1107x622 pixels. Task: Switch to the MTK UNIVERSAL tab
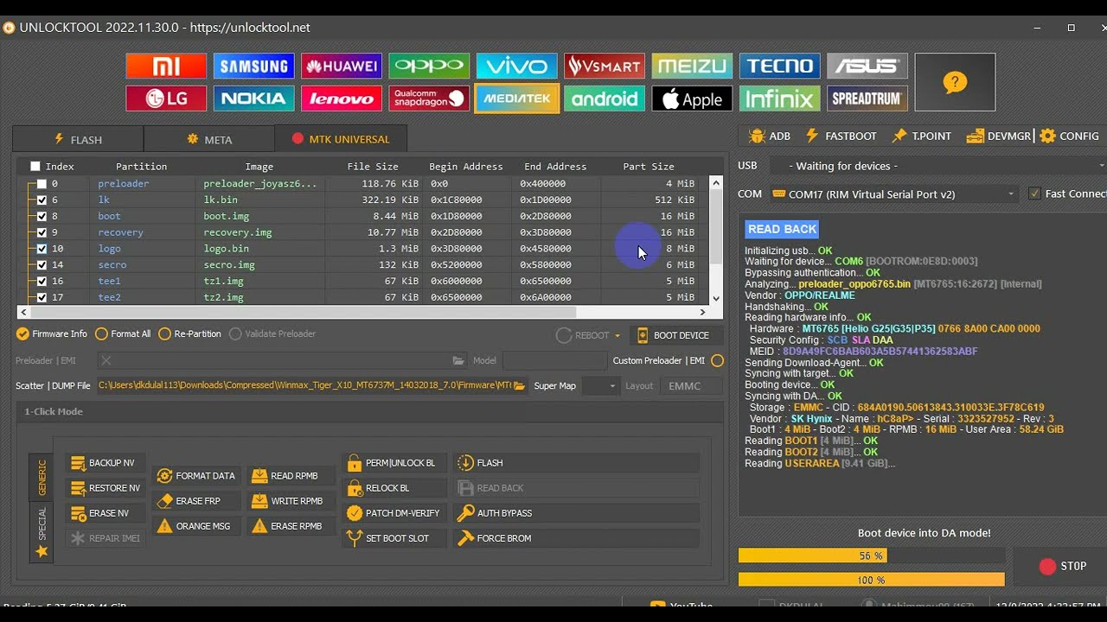coord(341,139)
